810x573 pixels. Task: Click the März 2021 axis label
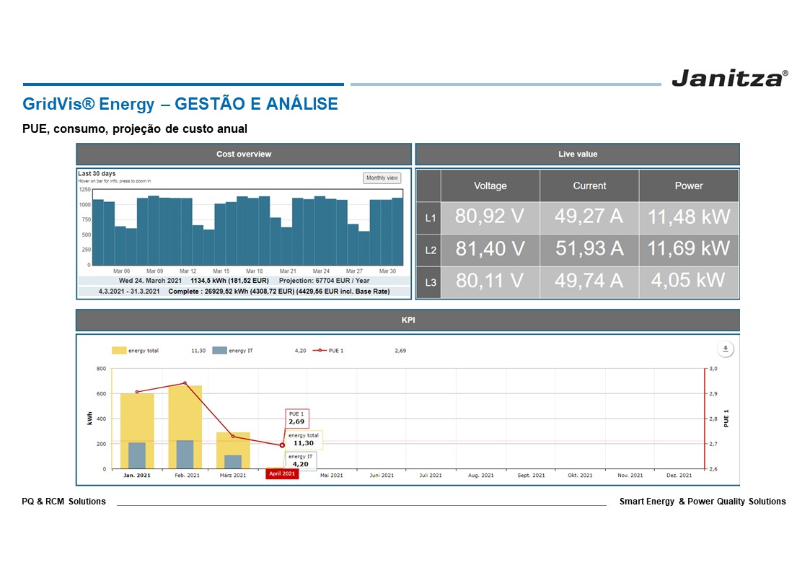click(233, 476)
